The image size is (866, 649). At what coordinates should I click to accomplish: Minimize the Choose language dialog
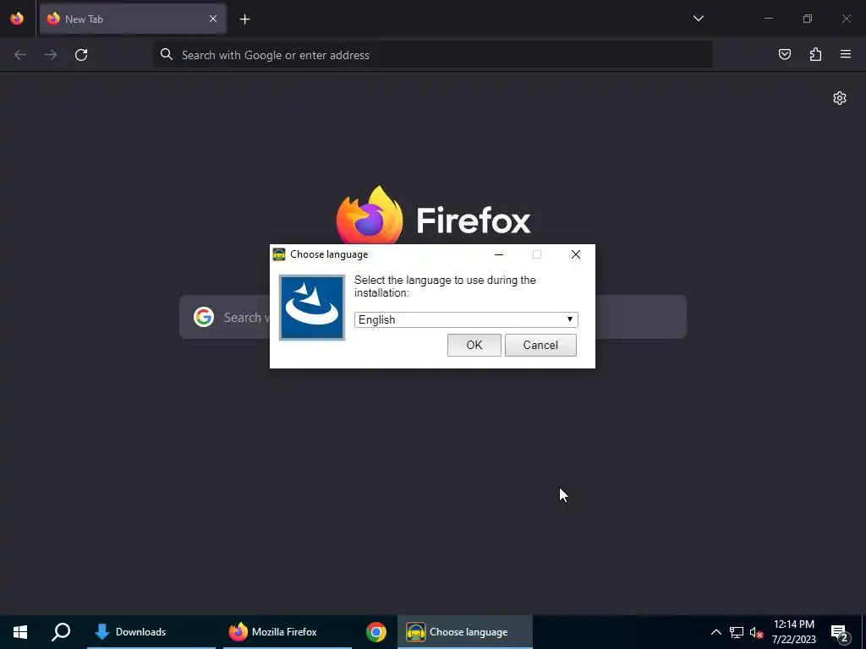pos(499,254)
